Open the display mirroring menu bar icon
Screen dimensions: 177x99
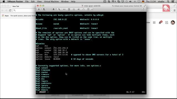(x=123, y=1)
